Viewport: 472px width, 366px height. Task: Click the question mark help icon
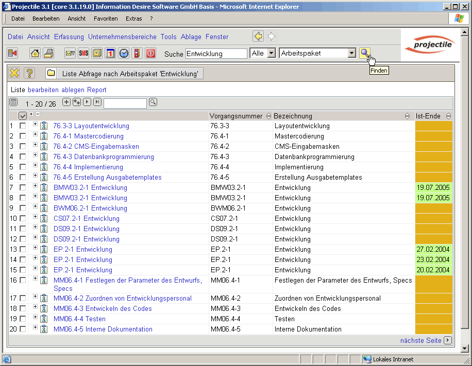(29, 73)
